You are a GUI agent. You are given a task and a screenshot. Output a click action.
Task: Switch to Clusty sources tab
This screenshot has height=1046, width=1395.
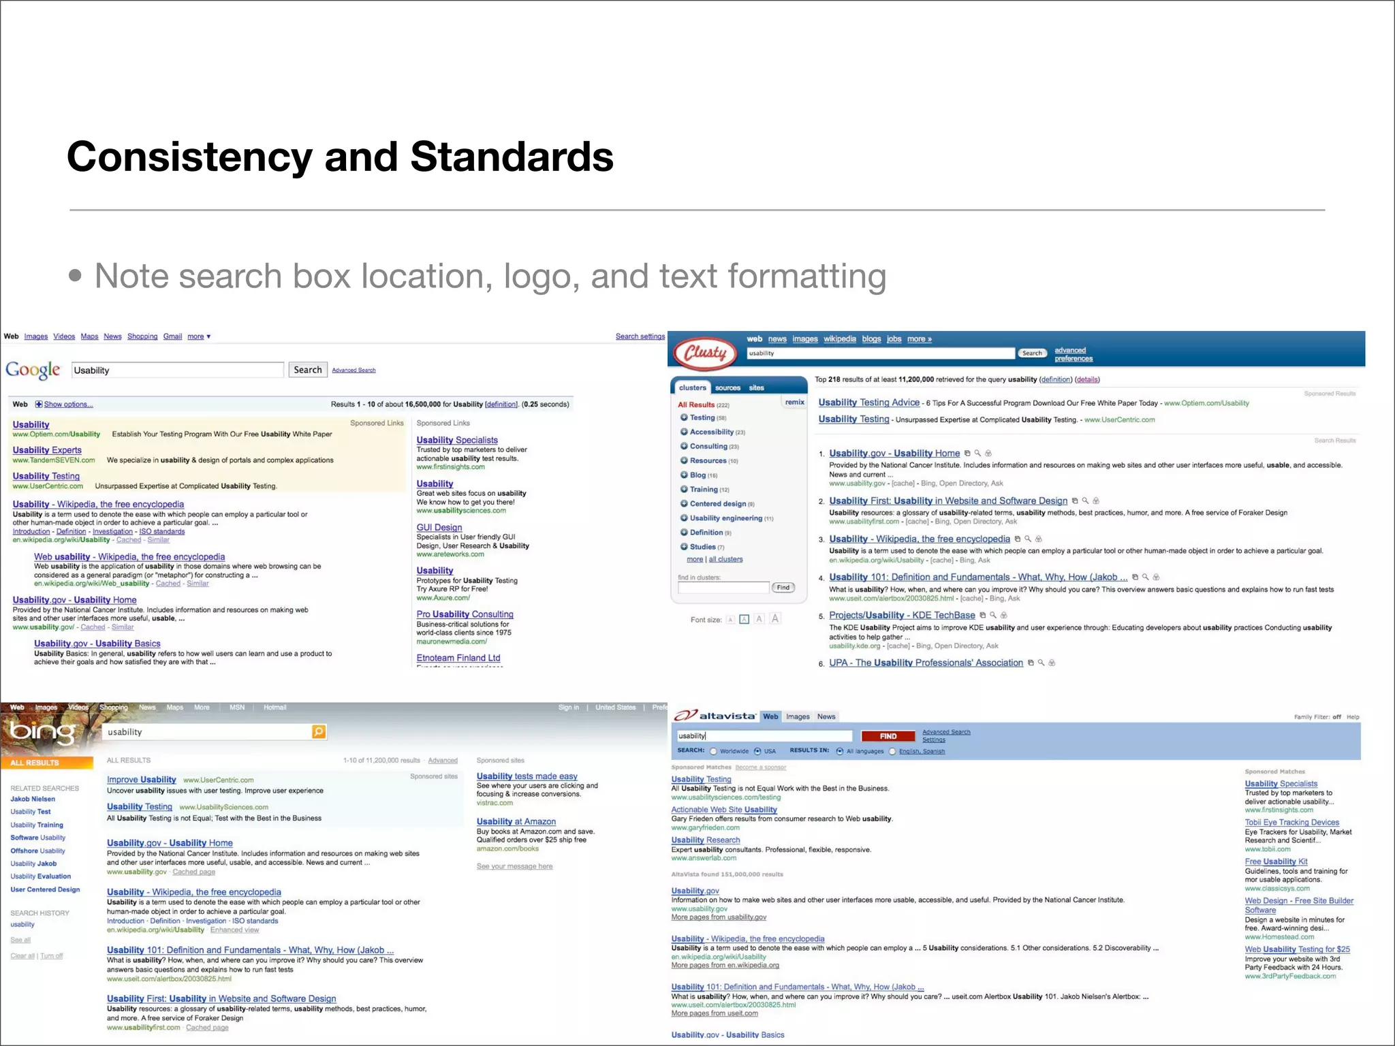coord(727,388)
